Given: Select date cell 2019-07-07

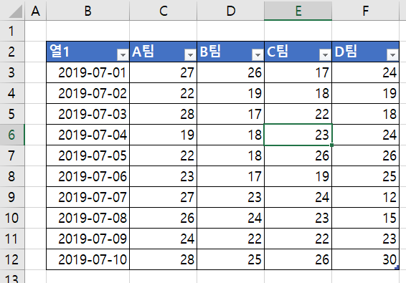Looking at the screenshot, I should (x=88, y=197).
